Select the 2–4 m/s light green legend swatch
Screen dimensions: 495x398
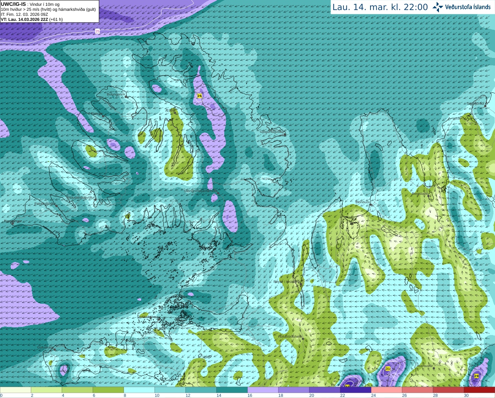(46, 390)
